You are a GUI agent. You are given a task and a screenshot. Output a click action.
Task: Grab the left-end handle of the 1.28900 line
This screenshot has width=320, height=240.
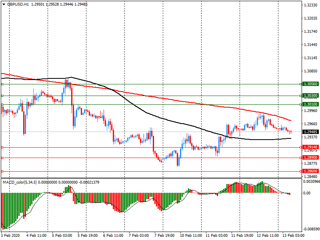(2, 158)
